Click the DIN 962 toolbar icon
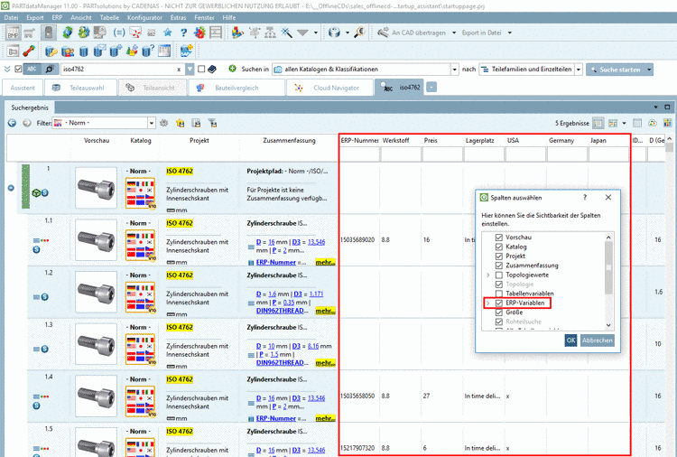This screenshot has height=457, width=677. tap(151, 33)
